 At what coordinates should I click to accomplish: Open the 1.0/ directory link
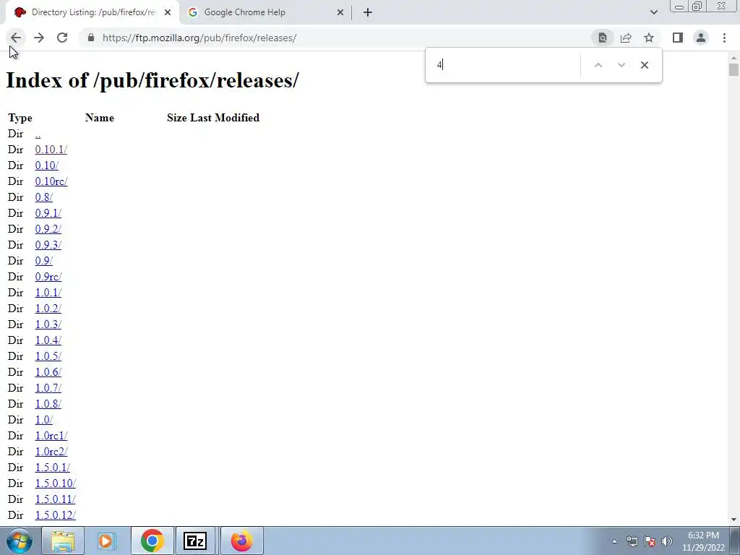click(x=44, y=420)
